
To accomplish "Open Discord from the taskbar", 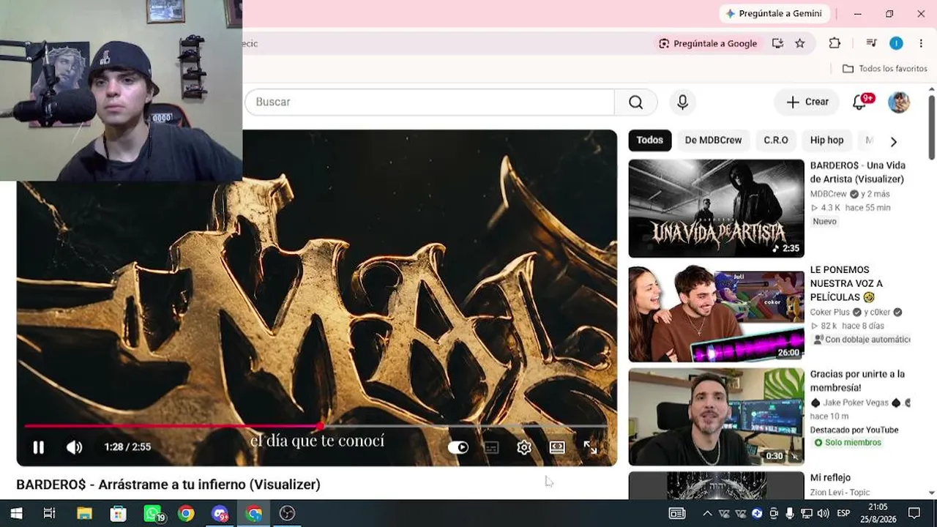I will click(x=220, y=513).
